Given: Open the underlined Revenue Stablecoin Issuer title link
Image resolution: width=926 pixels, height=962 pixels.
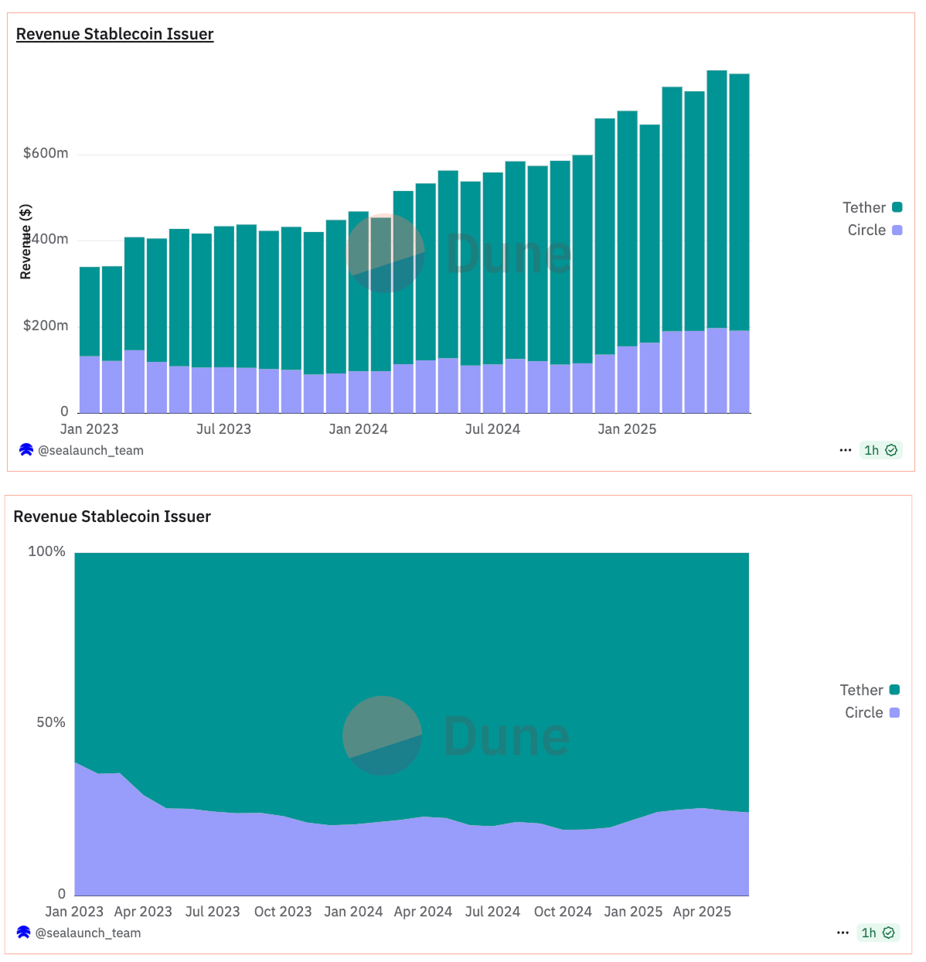Looking at the screenshot, I should click(x=114, y=34).
